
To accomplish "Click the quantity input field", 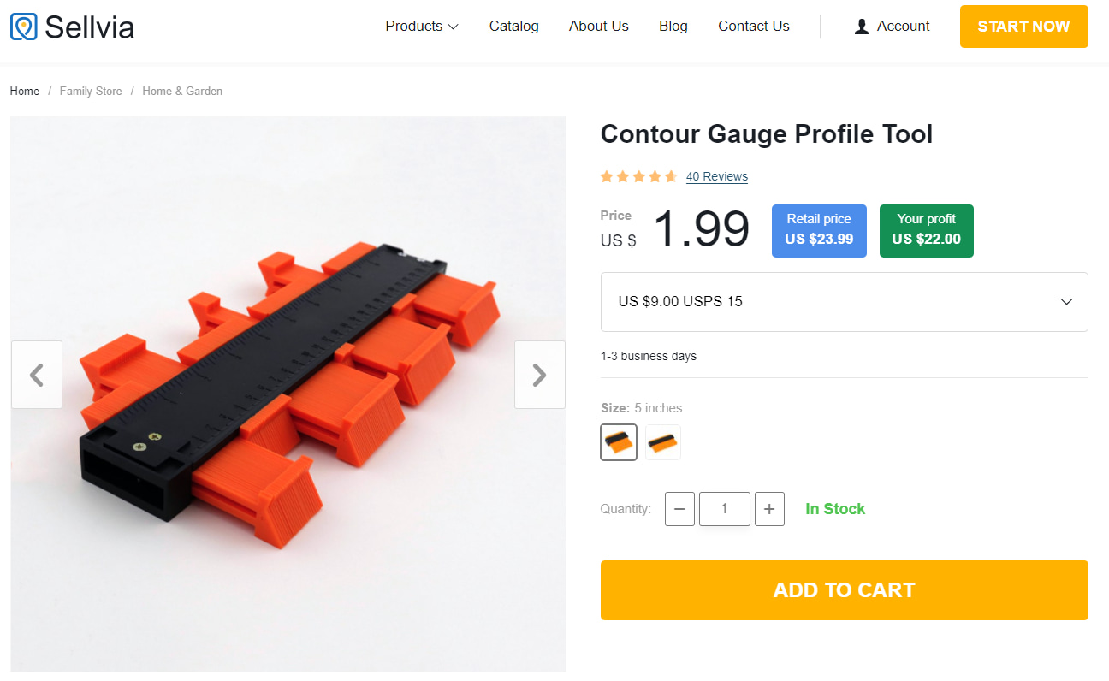I will click(x=724, y=509).
